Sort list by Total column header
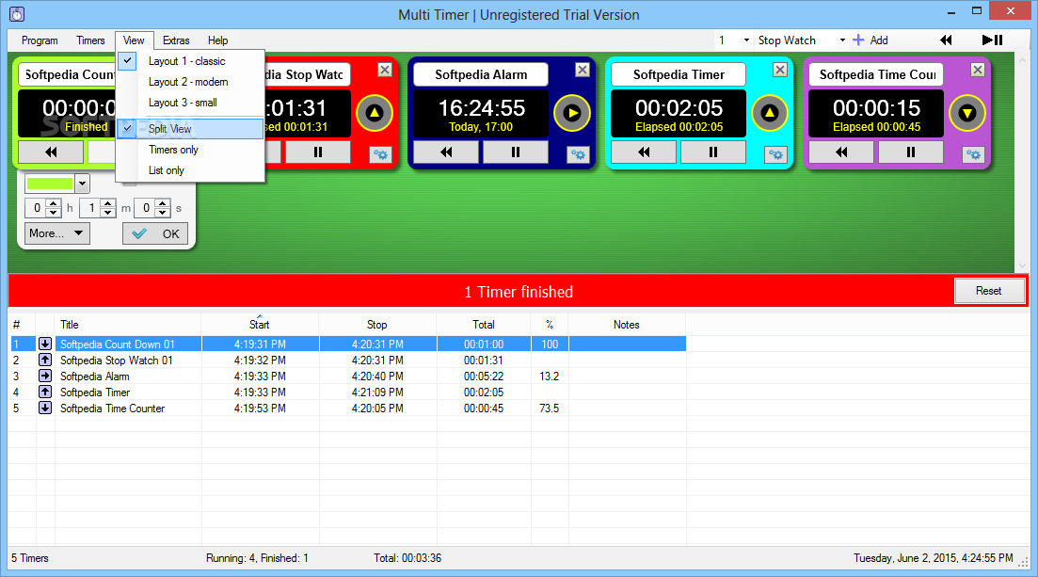The height and width of the screenshot is (577, 1038). pos(484,325)
